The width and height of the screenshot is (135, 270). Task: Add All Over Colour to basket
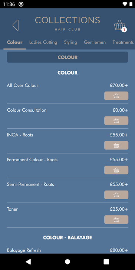116,96
